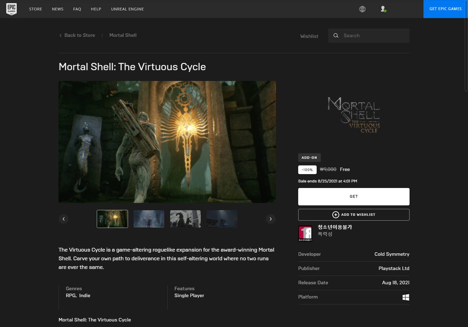Click the -100% discount badge
Image resolution: width=468 pixels, height=327 pixels.
[307, 170]
